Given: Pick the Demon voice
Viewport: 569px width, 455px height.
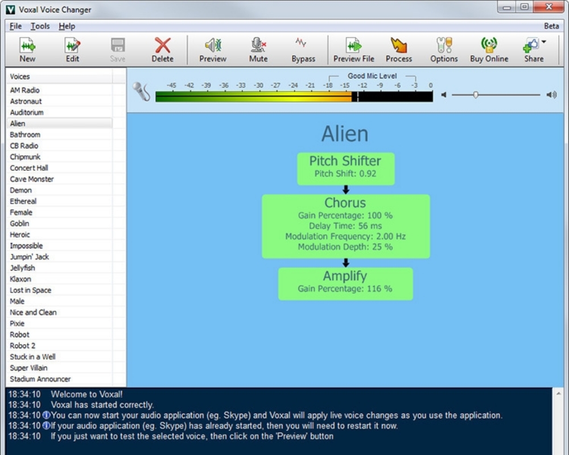Looking at the screenshot, I should [60, 190].
